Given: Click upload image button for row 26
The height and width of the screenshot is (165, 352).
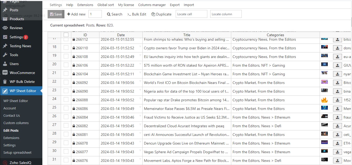Looking at the screenshot, I should [337, 117].
